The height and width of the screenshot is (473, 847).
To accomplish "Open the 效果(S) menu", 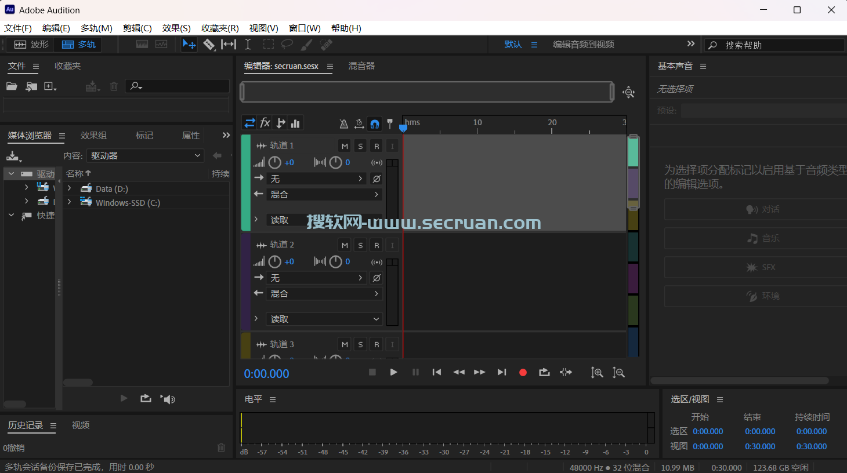I will point(176,28).
